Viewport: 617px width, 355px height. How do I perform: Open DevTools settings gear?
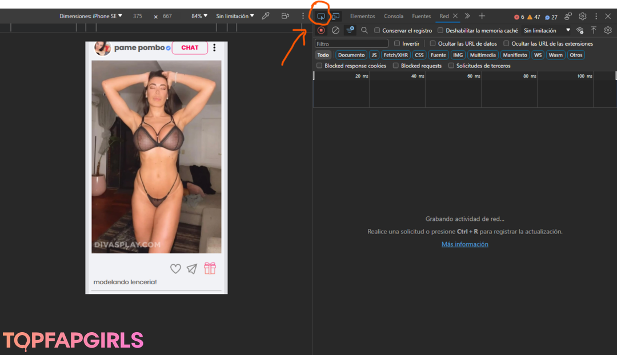click(x=582, y=17)
